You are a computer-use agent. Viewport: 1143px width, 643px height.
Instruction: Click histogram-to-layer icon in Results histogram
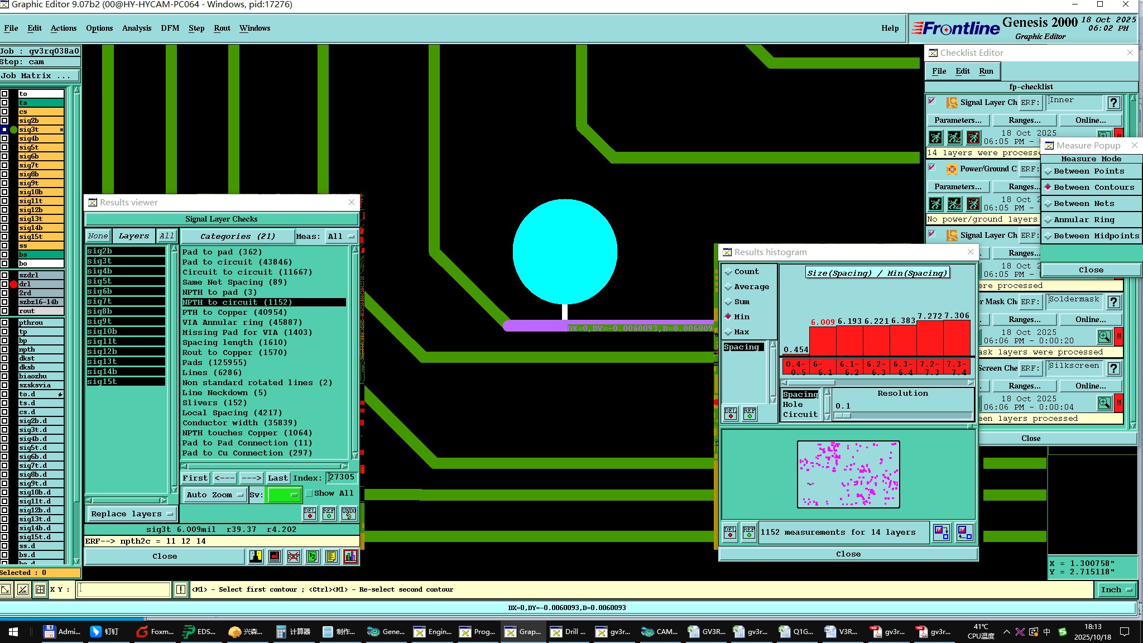pos(941,532)
